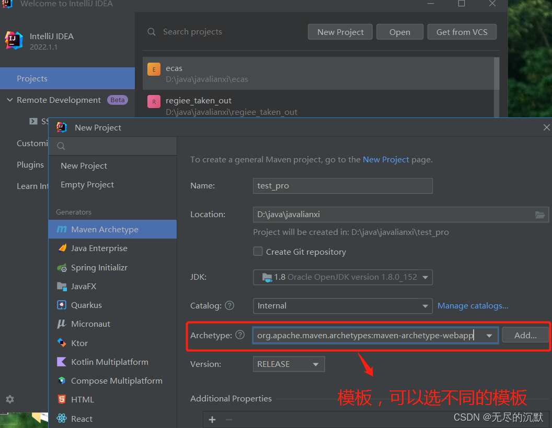Choose the Quarkus generator icon
The width and height of the screenshot is (552, 428).
coord(62,305)
